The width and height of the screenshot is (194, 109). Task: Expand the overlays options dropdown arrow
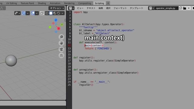click(37, 13)
